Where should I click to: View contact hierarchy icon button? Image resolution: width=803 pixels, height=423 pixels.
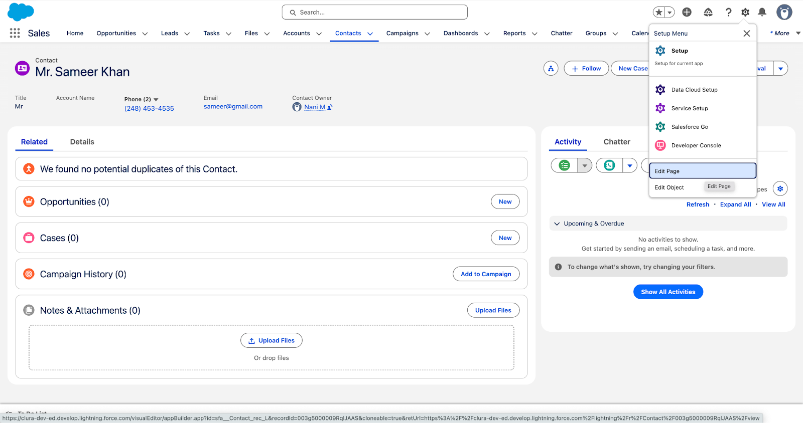click(x=551, y=69)
